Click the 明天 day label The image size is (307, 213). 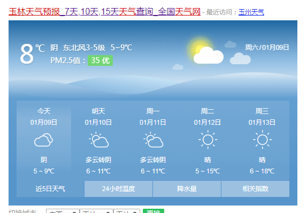pyautogui.click(x=98, y=111)
